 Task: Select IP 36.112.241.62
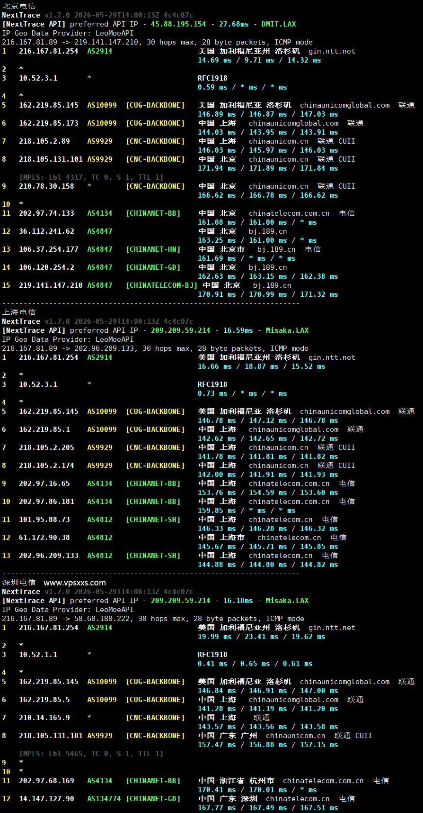46,231
